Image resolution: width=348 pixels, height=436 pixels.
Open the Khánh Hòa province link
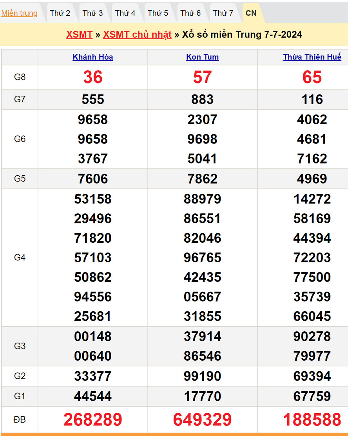tap(93, 57)
